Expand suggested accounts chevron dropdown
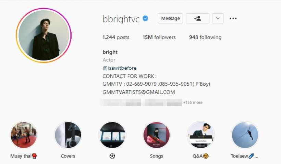 218,18
